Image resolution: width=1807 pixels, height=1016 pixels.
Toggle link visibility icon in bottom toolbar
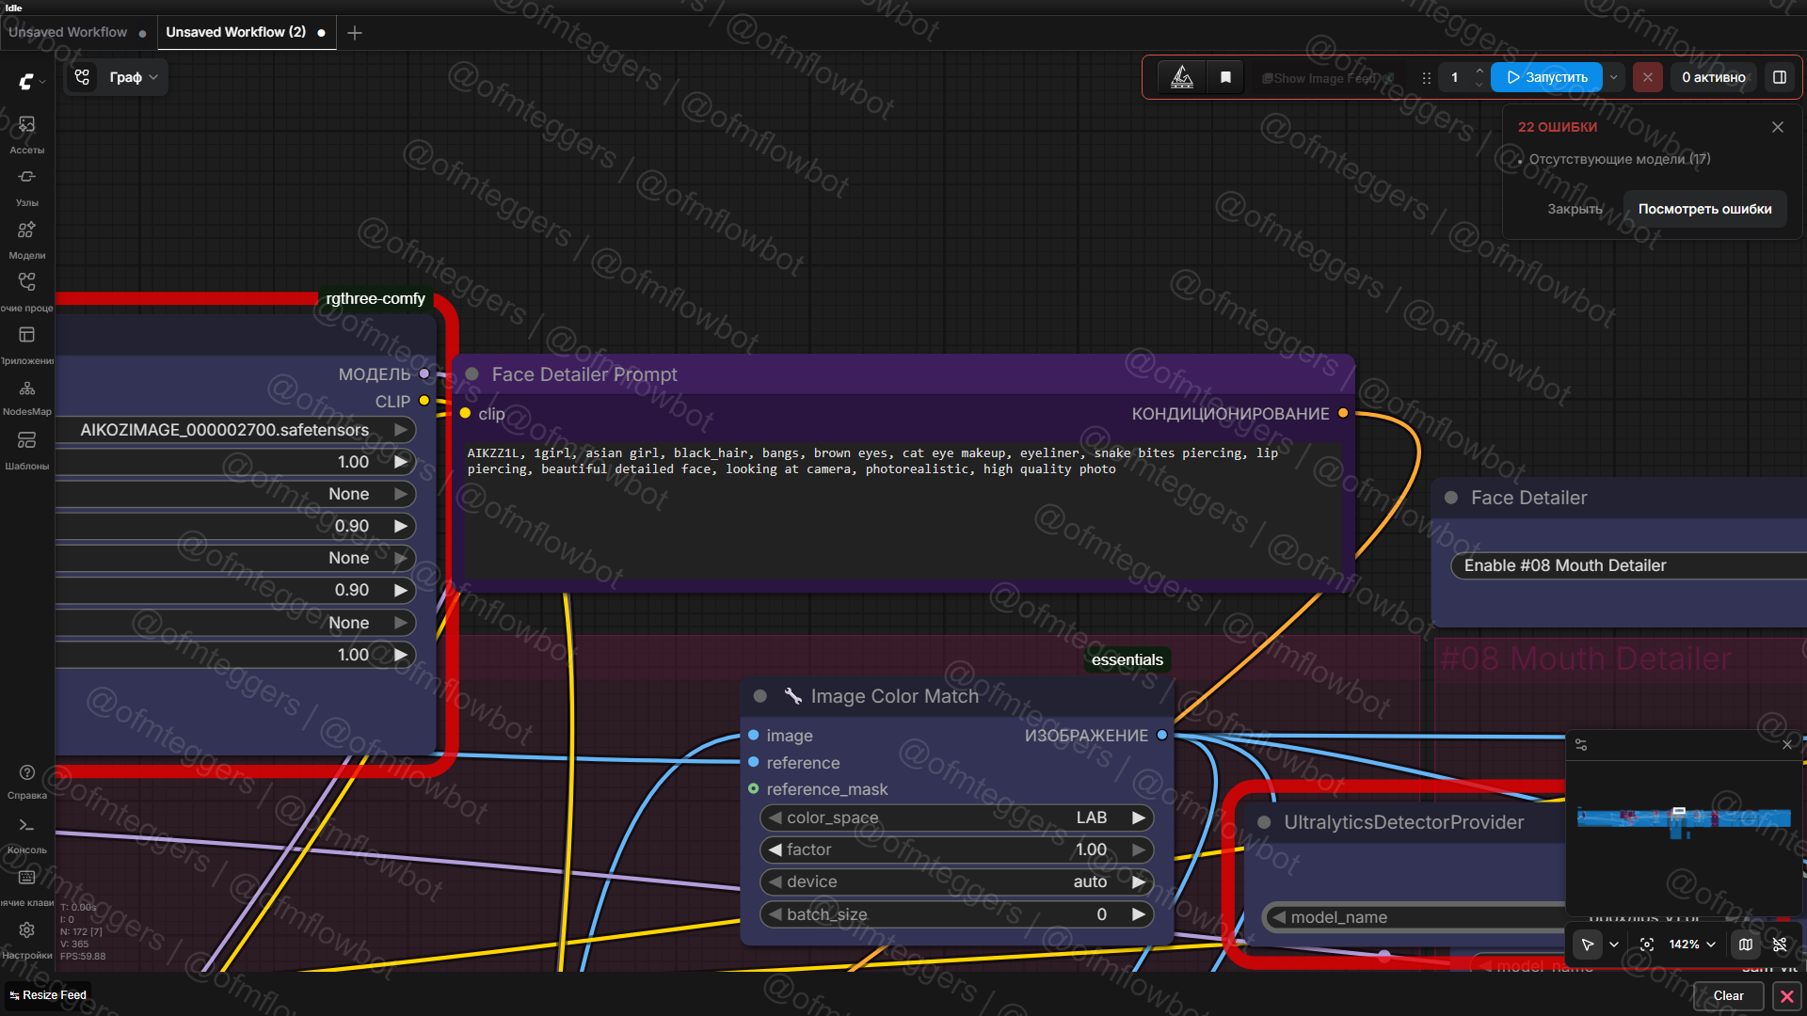tap(1780, 945)
